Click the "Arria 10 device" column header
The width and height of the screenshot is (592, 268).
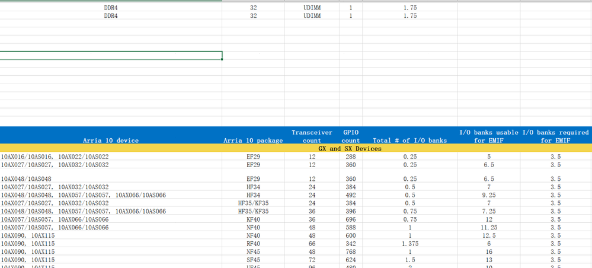111,141
